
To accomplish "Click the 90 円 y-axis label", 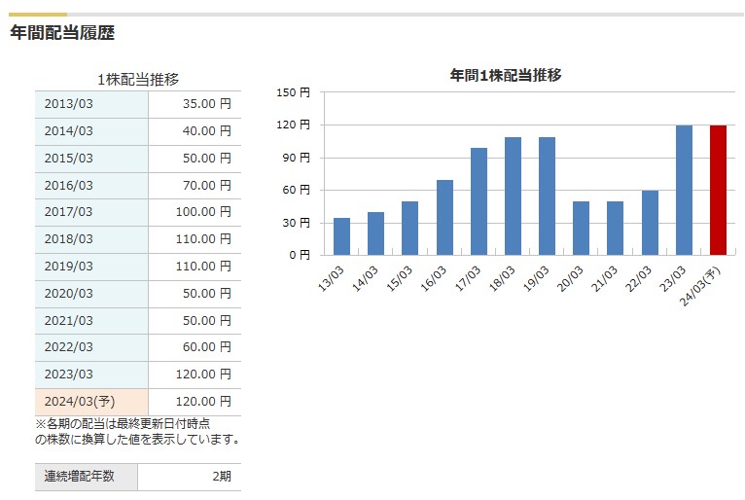I will tap(296, 158).
